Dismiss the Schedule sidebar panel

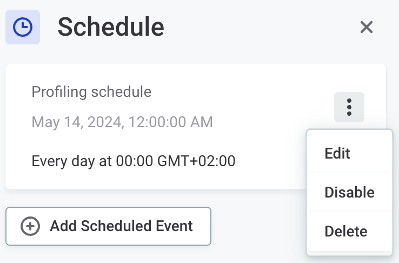tap(367, 27)
